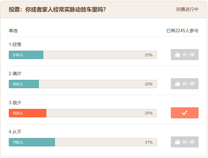Click the 20% percentage label
The height and width of the screenshot is (158, 208).
click(x=149, y=84)
